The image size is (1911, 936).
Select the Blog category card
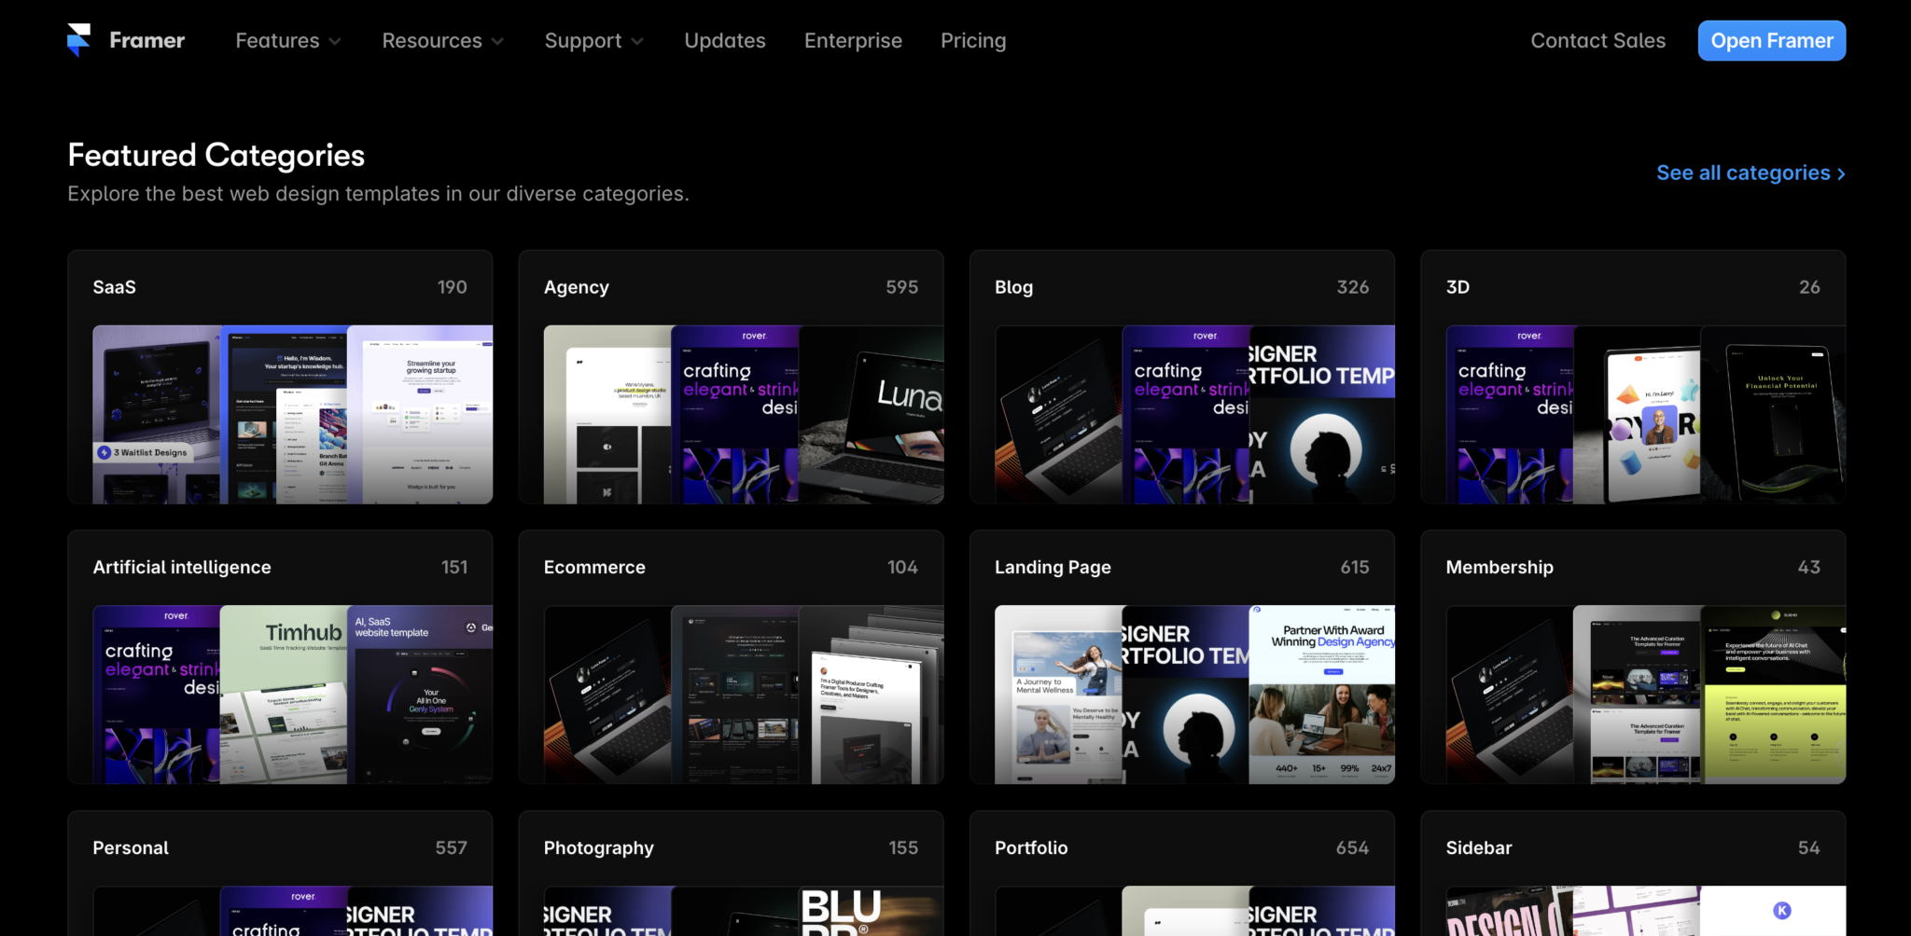(x=1181, y=378)
